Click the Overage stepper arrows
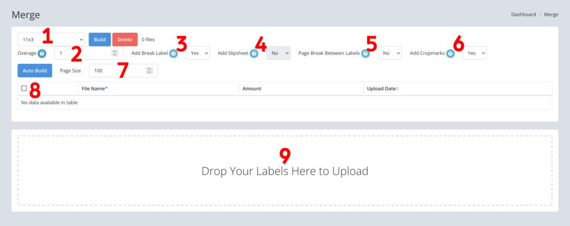Screen dimensions: 570x226 click(x=115, y=53)
